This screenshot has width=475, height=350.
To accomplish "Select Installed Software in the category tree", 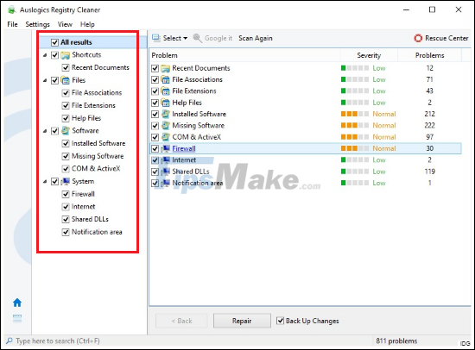I will point(98,143).
